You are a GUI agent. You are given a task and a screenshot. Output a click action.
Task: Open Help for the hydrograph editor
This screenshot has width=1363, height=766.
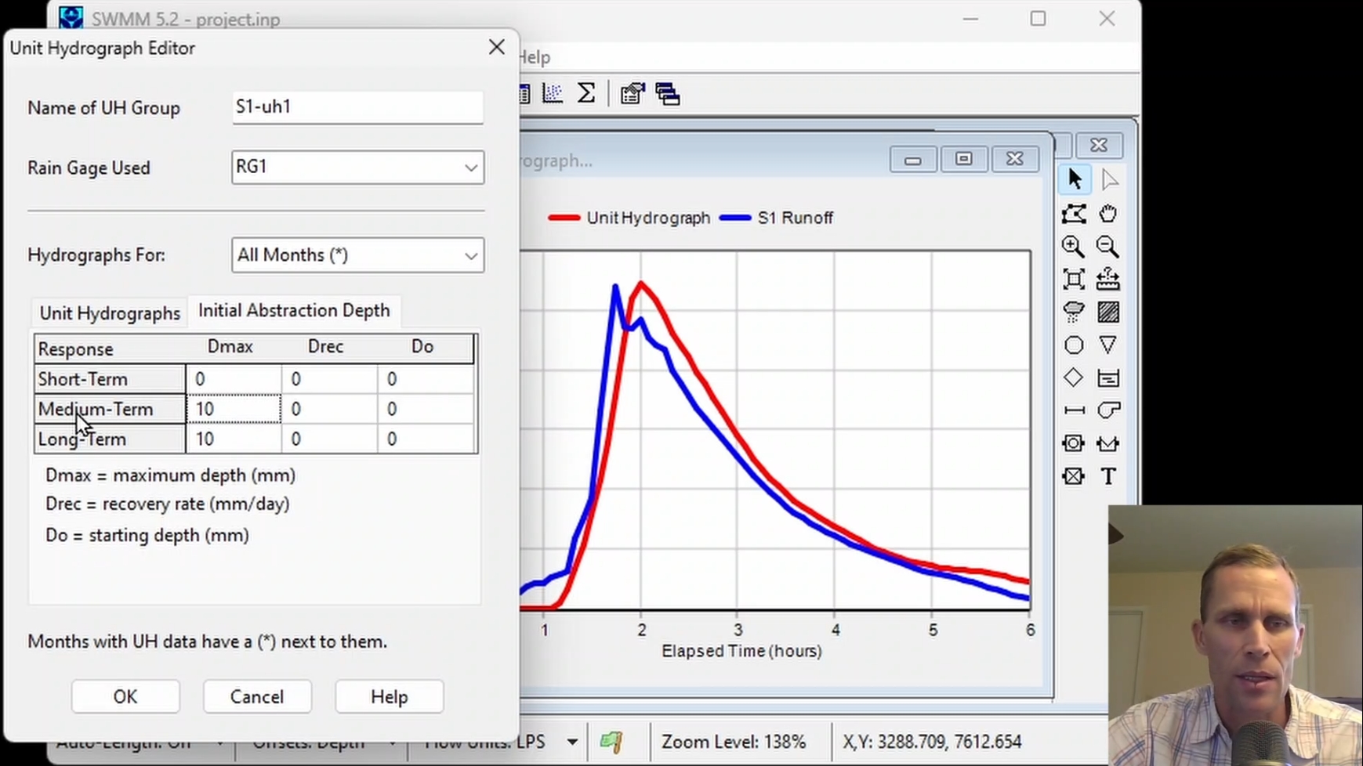(x=389, y=696)
